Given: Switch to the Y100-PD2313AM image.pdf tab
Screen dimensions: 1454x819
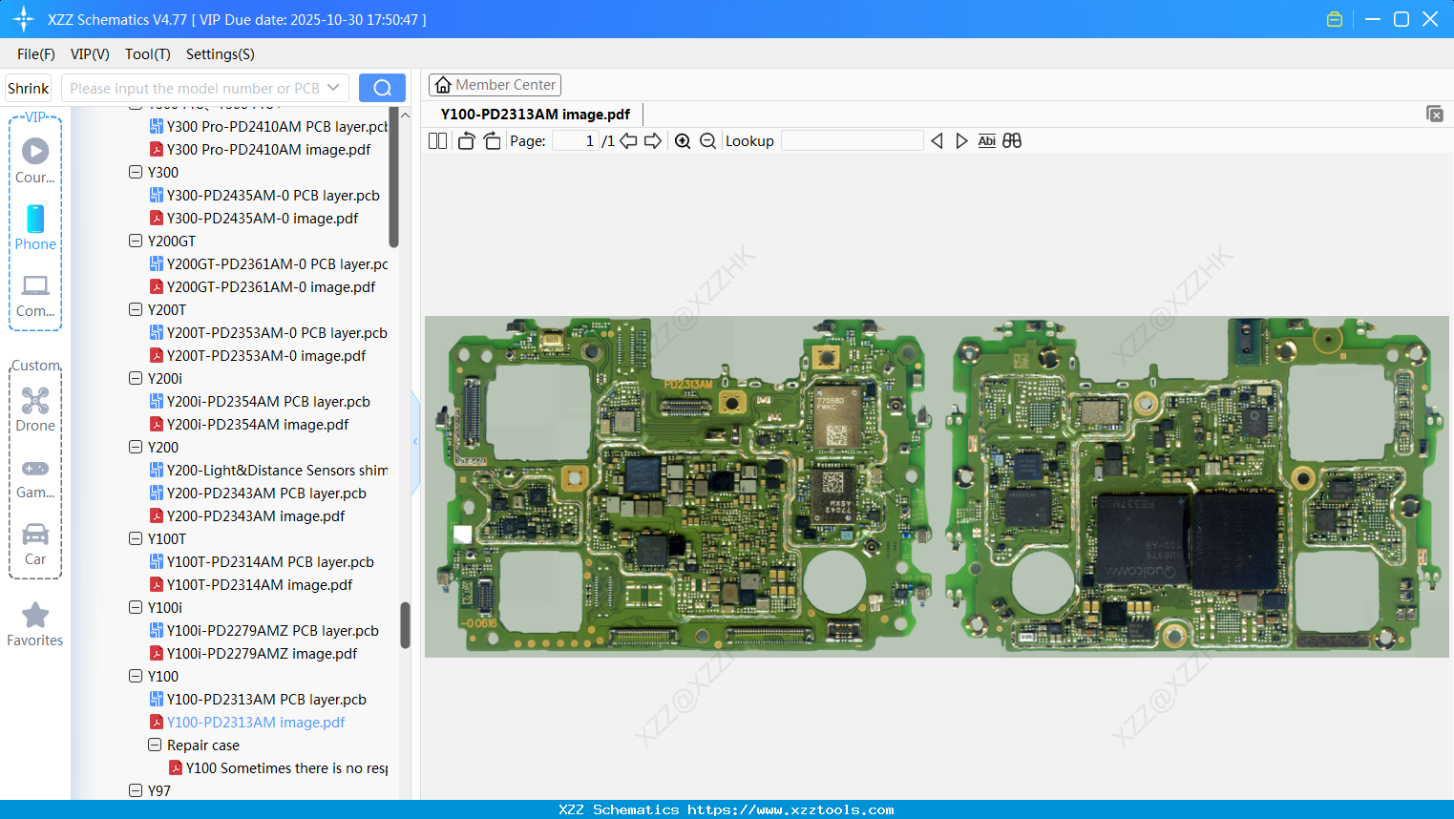Looking at the screenshot, I should click(x=535, y=114).
